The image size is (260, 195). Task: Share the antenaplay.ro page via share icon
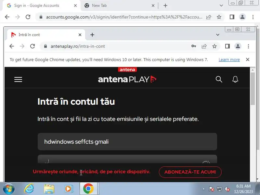pos(204,46)
